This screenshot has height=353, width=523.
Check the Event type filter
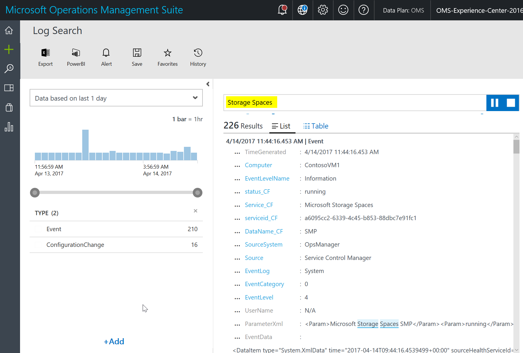(x=38, y=229)
